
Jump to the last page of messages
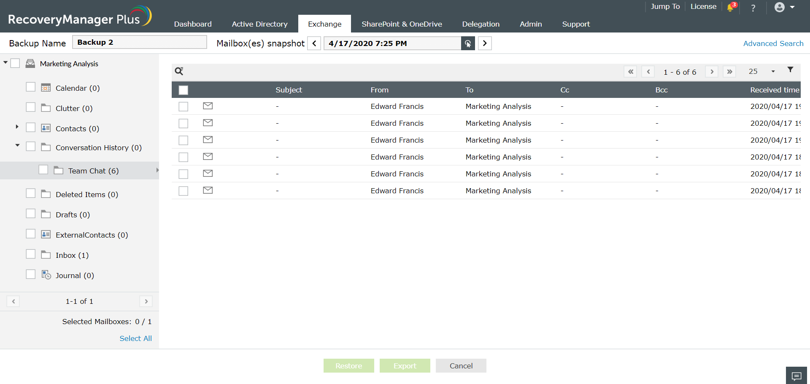729,72
